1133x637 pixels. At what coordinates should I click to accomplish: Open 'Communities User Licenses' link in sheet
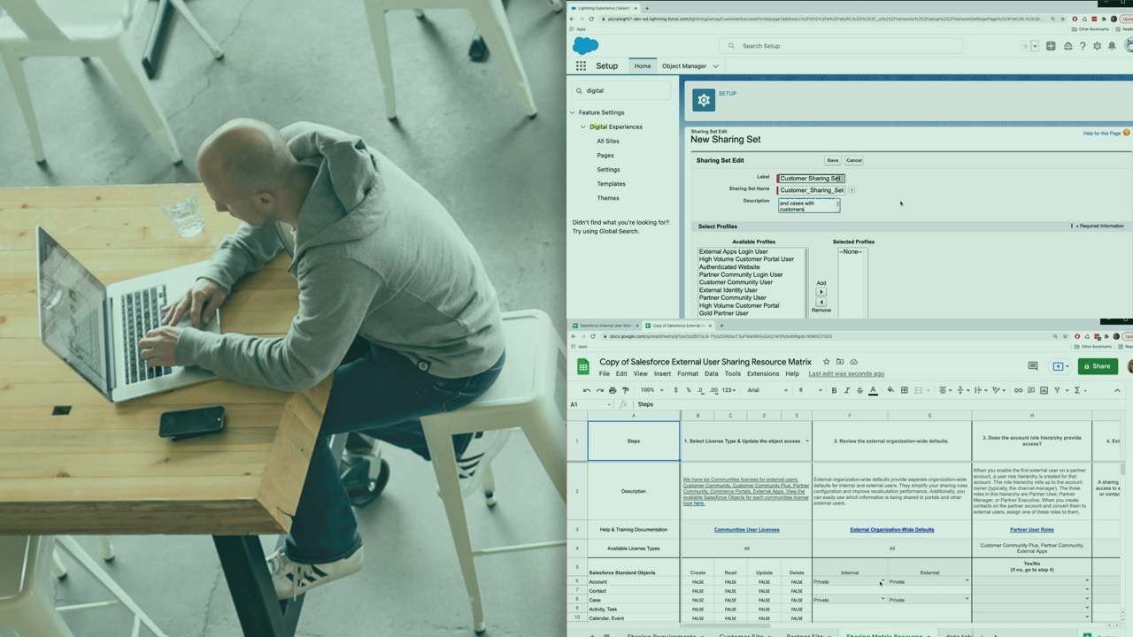point(746,529)
